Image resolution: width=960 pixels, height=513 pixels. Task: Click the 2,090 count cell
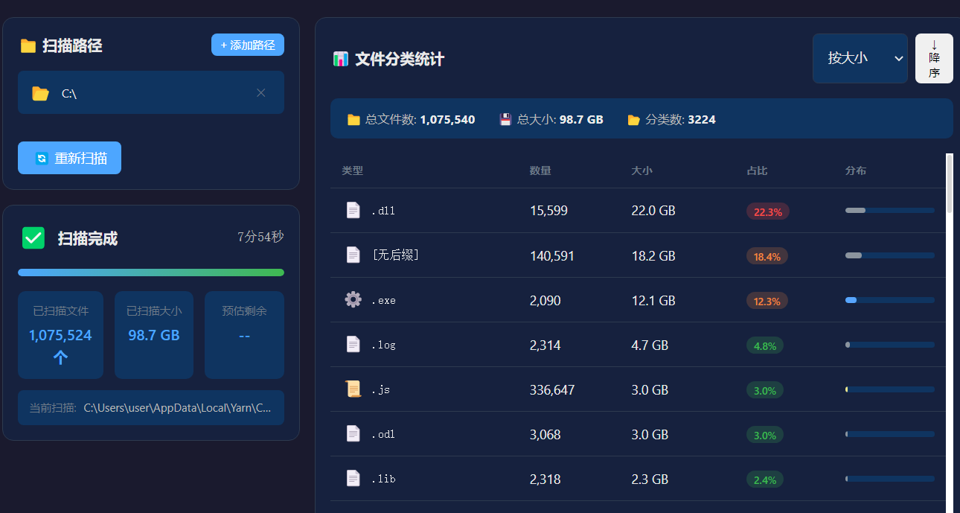tap(545, 300)
